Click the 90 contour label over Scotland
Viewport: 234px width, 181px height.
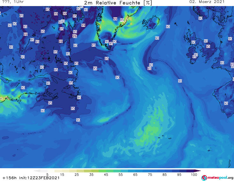(193, 42)
